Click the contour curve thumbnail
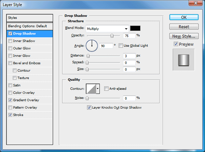This screenshot has height=152, width=205. coord(91,89)
